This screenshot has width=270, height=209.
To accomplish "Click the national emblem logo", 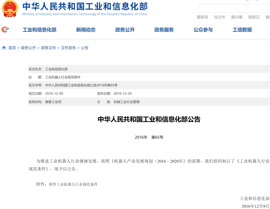I will (10, 9).
